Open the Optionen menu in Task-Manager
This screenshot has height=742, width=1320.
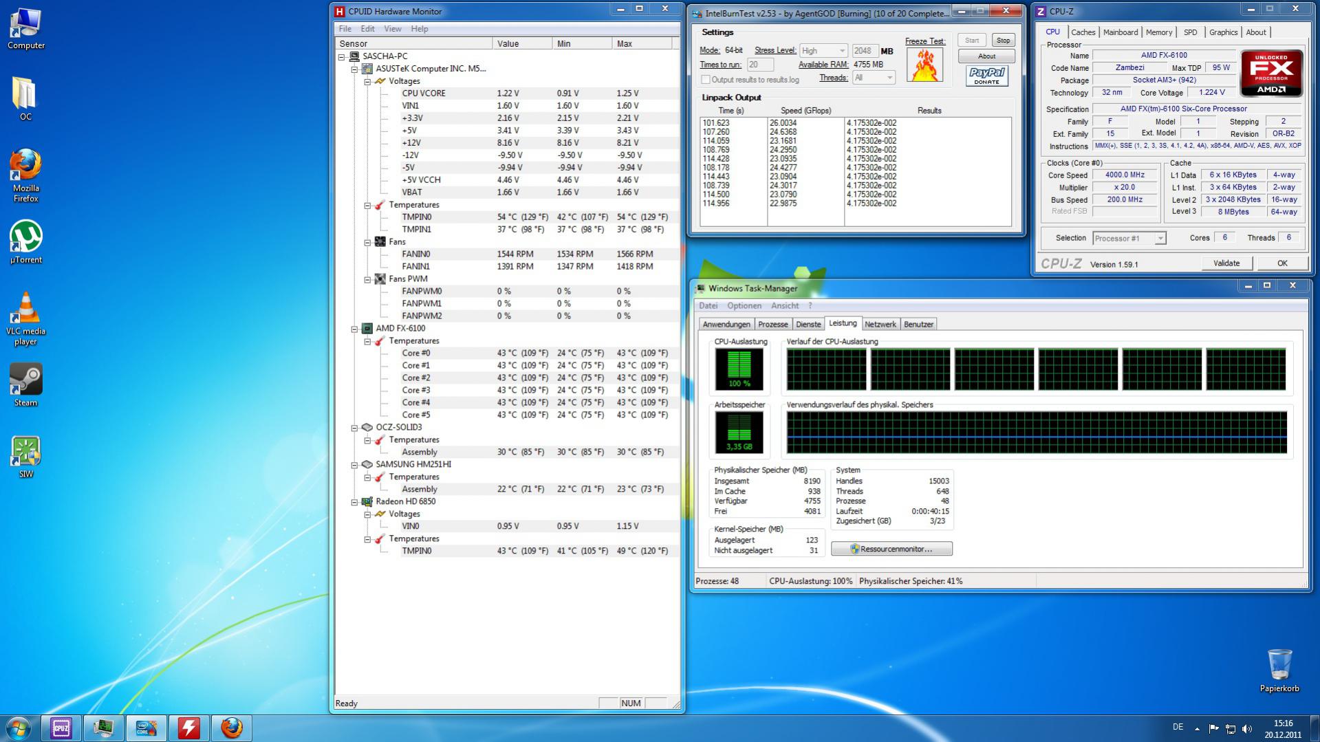pos(744,306)
